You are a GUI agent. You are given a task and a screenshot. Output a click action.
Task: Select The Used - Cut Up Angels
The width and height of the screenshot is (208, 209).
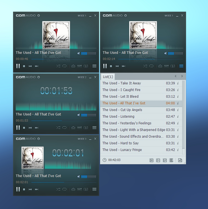coord(141,110)
